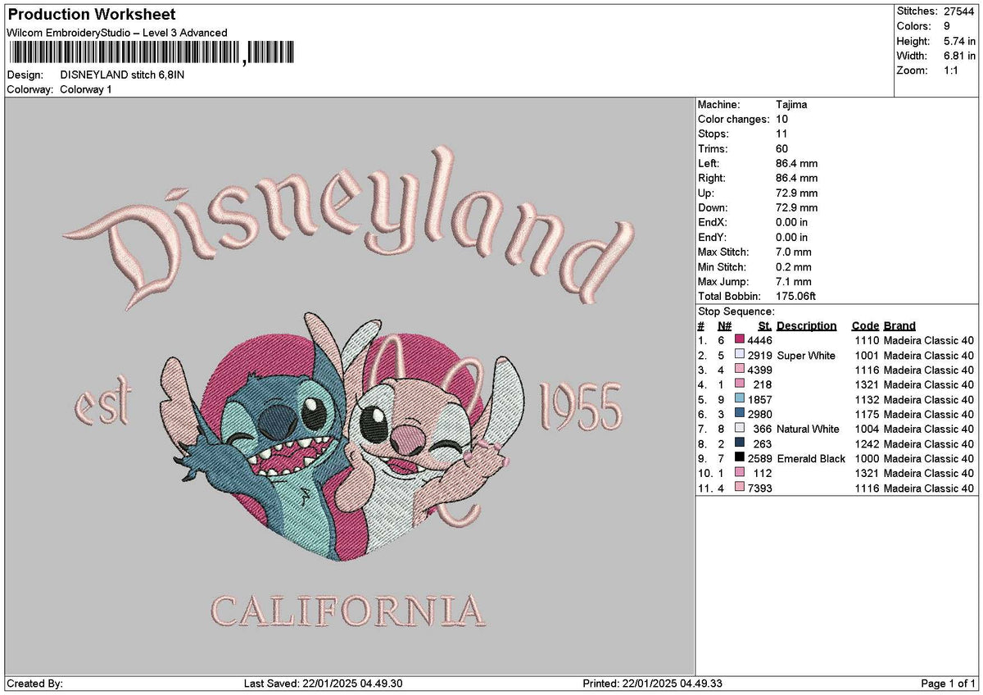Click the 'N#' column header

[724, 326]
